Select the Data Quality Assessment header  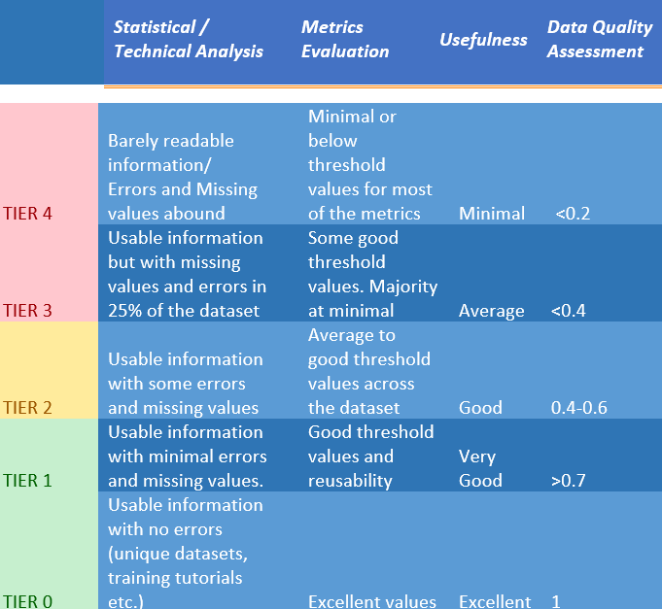(595, 40)
